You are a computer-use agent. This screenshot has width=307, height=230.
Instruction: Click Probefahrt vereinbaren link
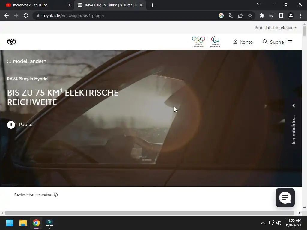tap(276, 28)
